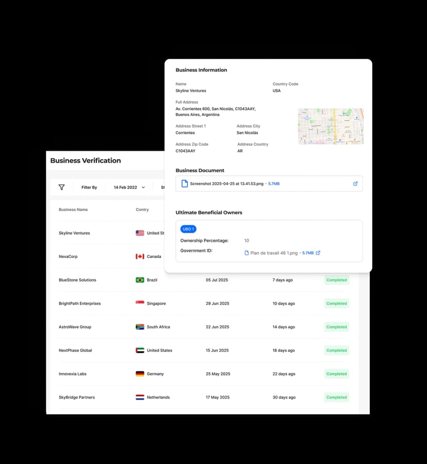Click the Netherlands flag beside SkyBridge Partners
Screen dimensions: 427x464
click(x=141, y=397)
